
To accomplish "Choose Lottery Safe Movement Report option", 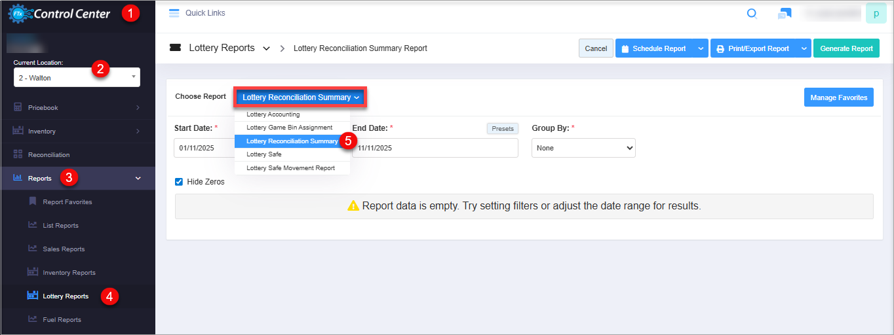I will (290, 168).
